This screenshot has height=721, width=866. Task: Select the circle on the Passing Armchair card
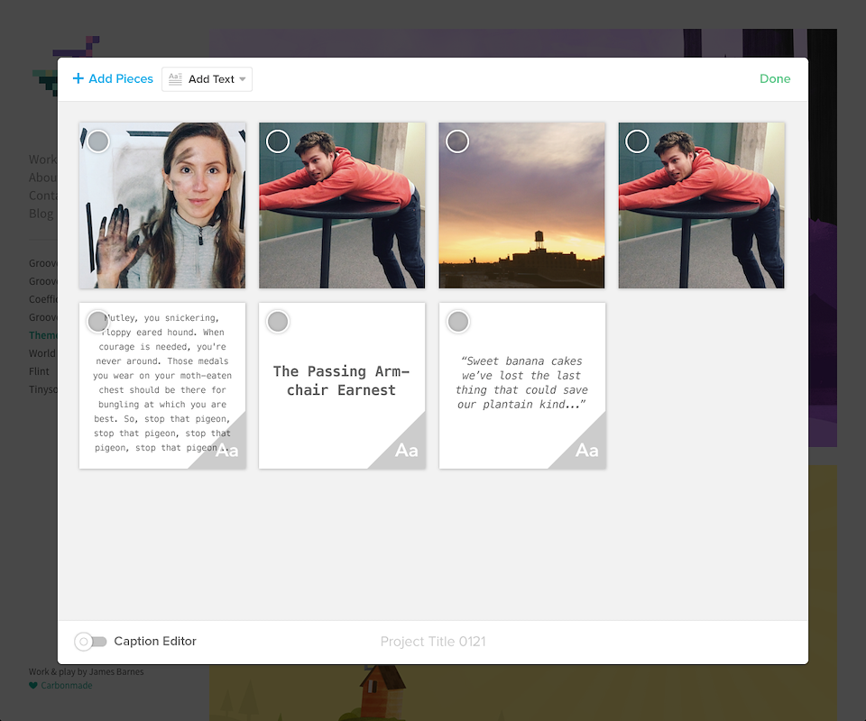pos(278,322)
